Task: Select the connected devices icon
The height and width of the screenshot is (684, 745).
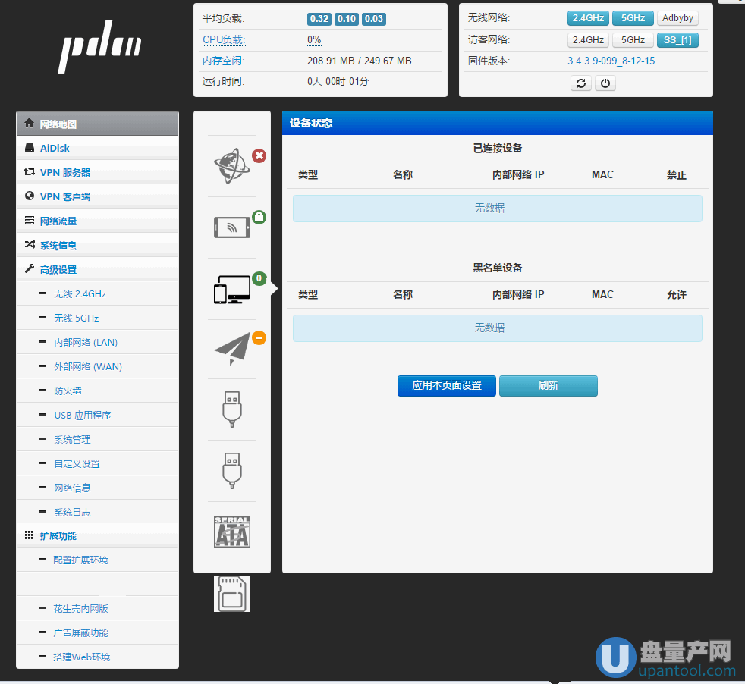Action: (232, 289)
